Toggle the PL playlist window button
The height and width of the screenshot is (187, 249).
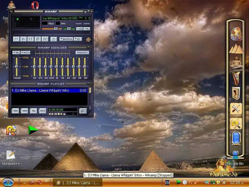[x=87, y=29]
